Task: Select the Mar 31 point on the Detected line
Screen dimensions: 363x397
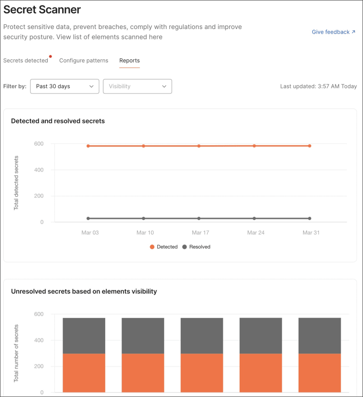Action: tap(309, 146)
